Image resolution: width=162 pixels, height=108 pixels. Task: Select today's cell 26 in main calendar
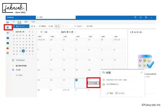pos(80,83)
